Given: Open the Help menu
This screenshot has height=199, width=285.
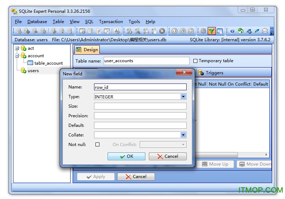Looking at the screenshot, I should coord(150,22).
